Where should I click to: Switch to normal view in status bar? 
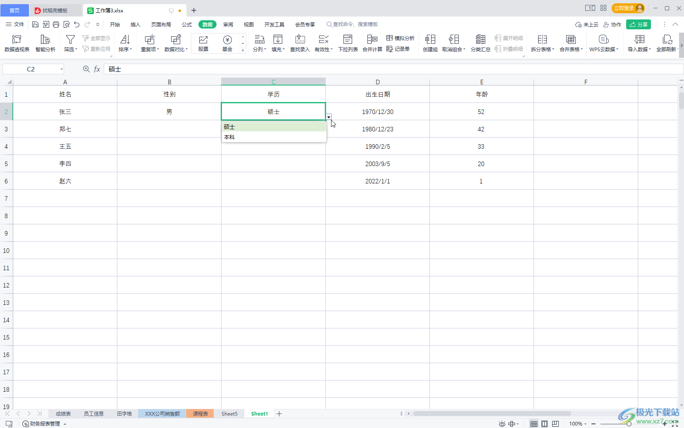point(534,424)
